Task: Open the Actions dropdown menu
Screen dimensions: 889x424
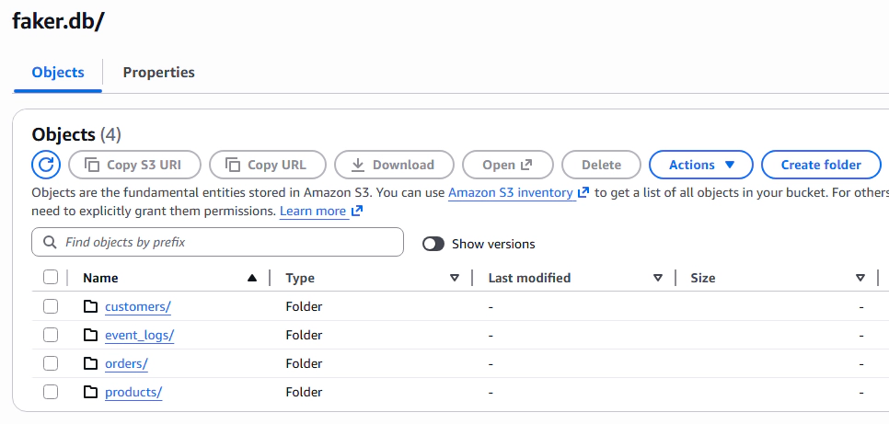Action: (x=701, y=165)
